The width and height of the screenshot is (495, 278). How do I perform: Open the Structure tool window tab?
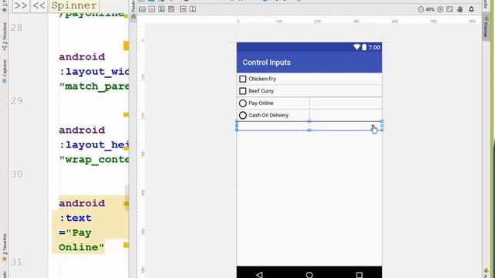point(4,37)
